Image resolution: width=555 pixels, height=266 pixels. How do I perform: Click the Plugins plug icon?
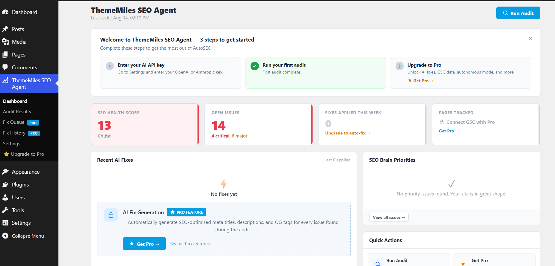[x=5, y=185]
